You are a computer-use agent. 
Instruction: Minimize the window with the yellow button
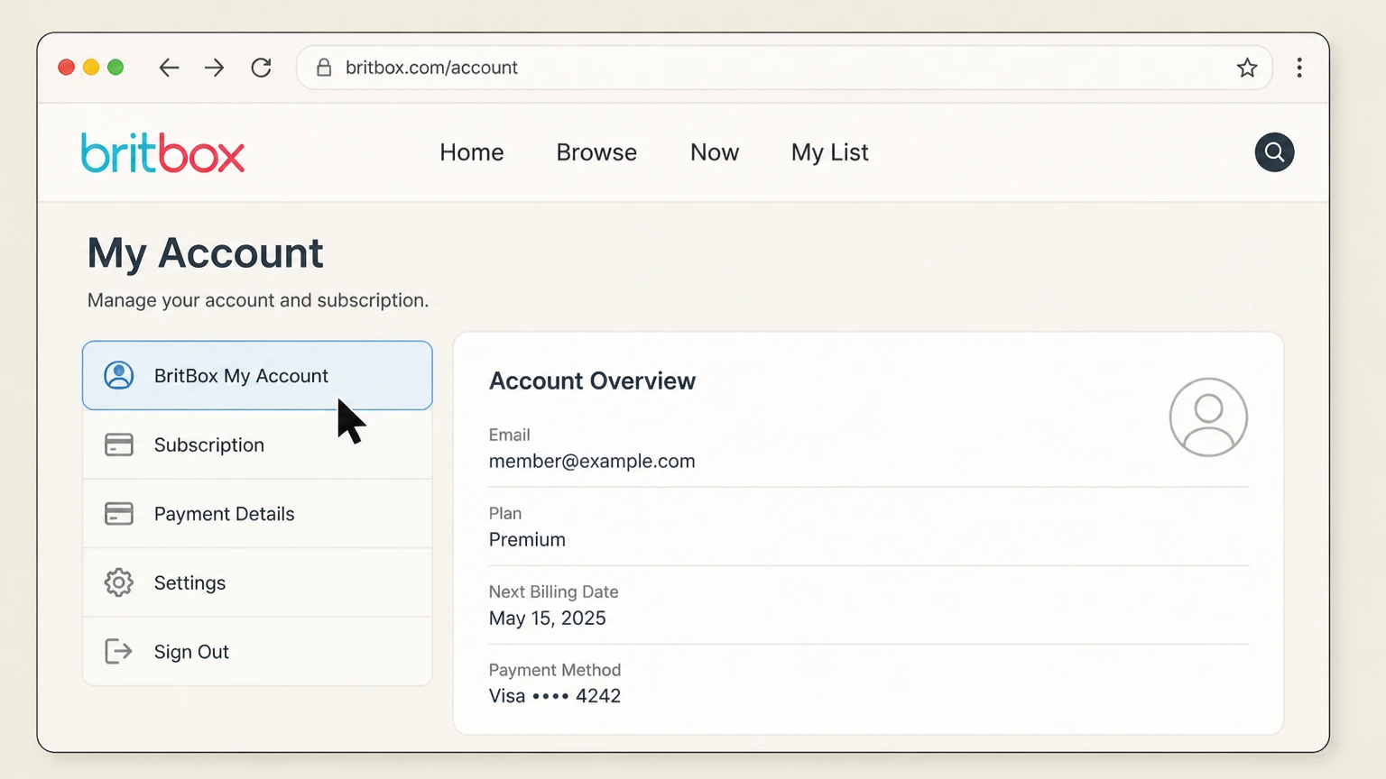click(x=91, y=68)
